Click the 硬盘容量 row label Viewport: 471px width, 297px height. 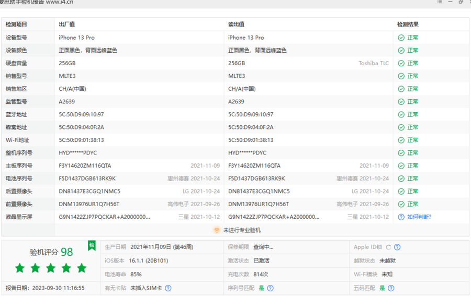click(x=16, y=63)
